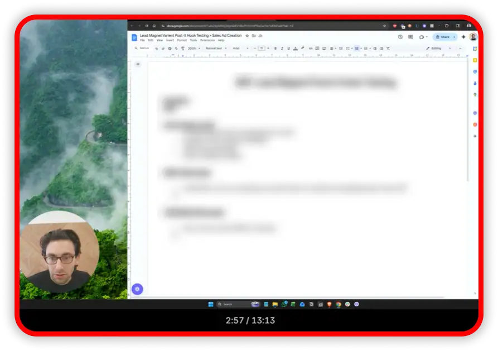Open the zoom level dropdown
This screenshot has width=498, height=351.
pyautogui.click(x=193, y=49)
